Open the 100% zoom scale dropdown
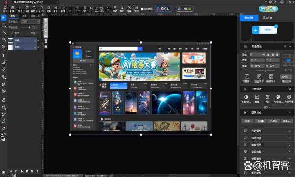Viewport: 295px width, 177px height. (x=286, y=77)
